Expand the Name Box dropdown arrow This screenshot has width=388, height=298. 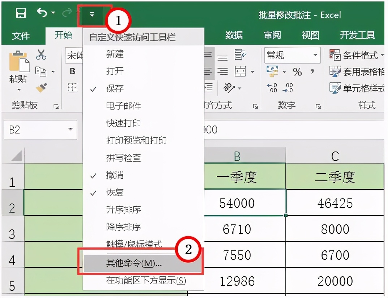coord(70,129)
